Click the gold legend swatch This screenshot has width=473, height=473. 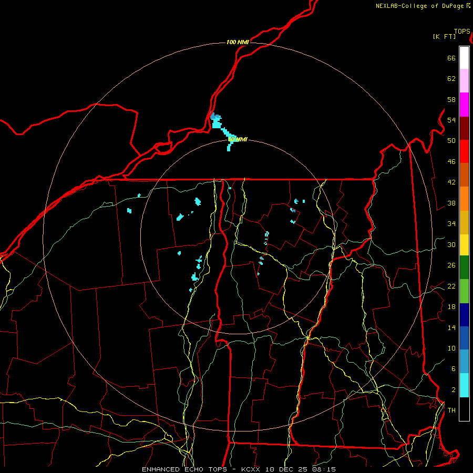[464, 222]
